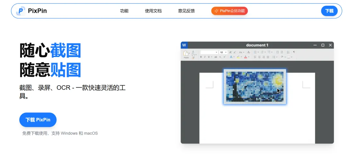Center text in document toolbar
Viewport: 347px width, 159px height.
259,57
